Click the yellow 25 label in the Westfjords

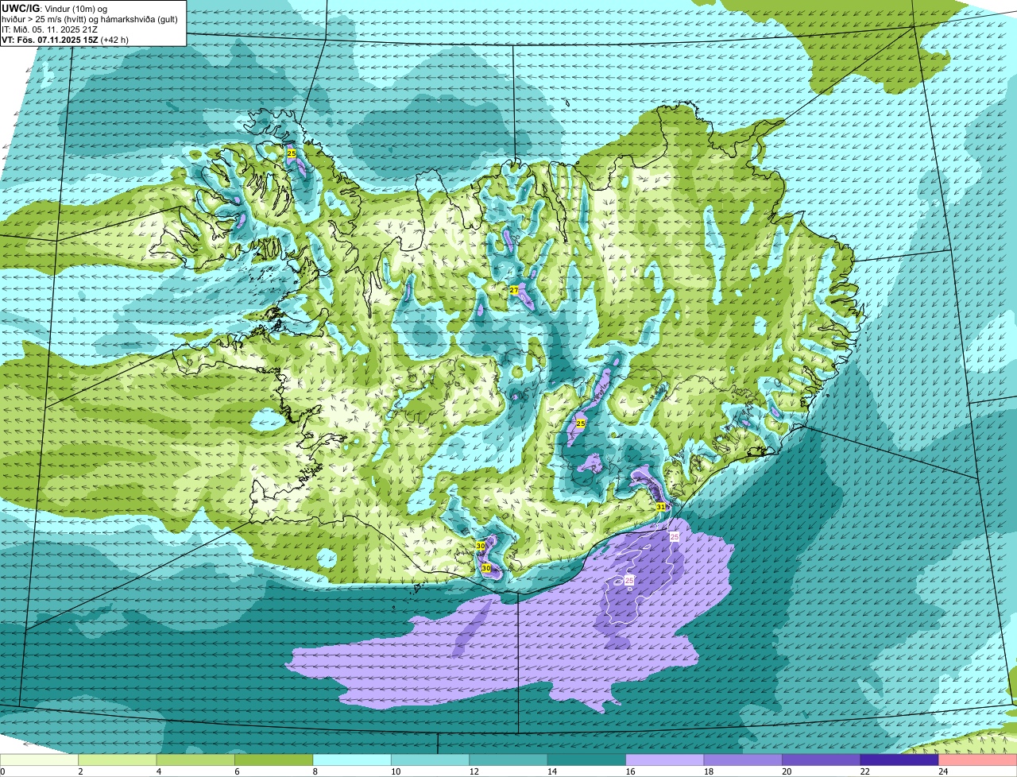(x=292, y=153)
